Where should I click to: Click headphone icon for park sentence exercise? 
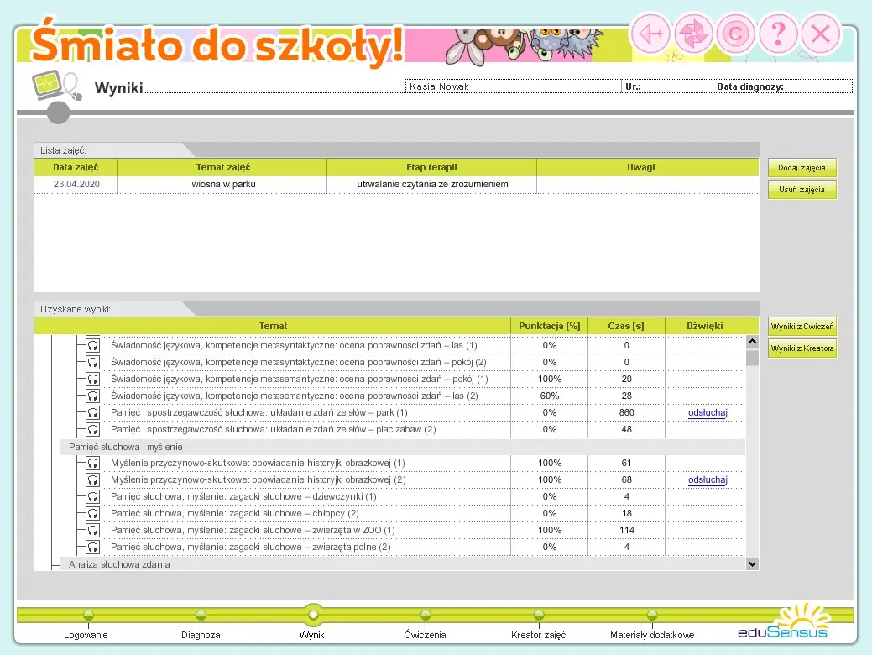[93, 413]
